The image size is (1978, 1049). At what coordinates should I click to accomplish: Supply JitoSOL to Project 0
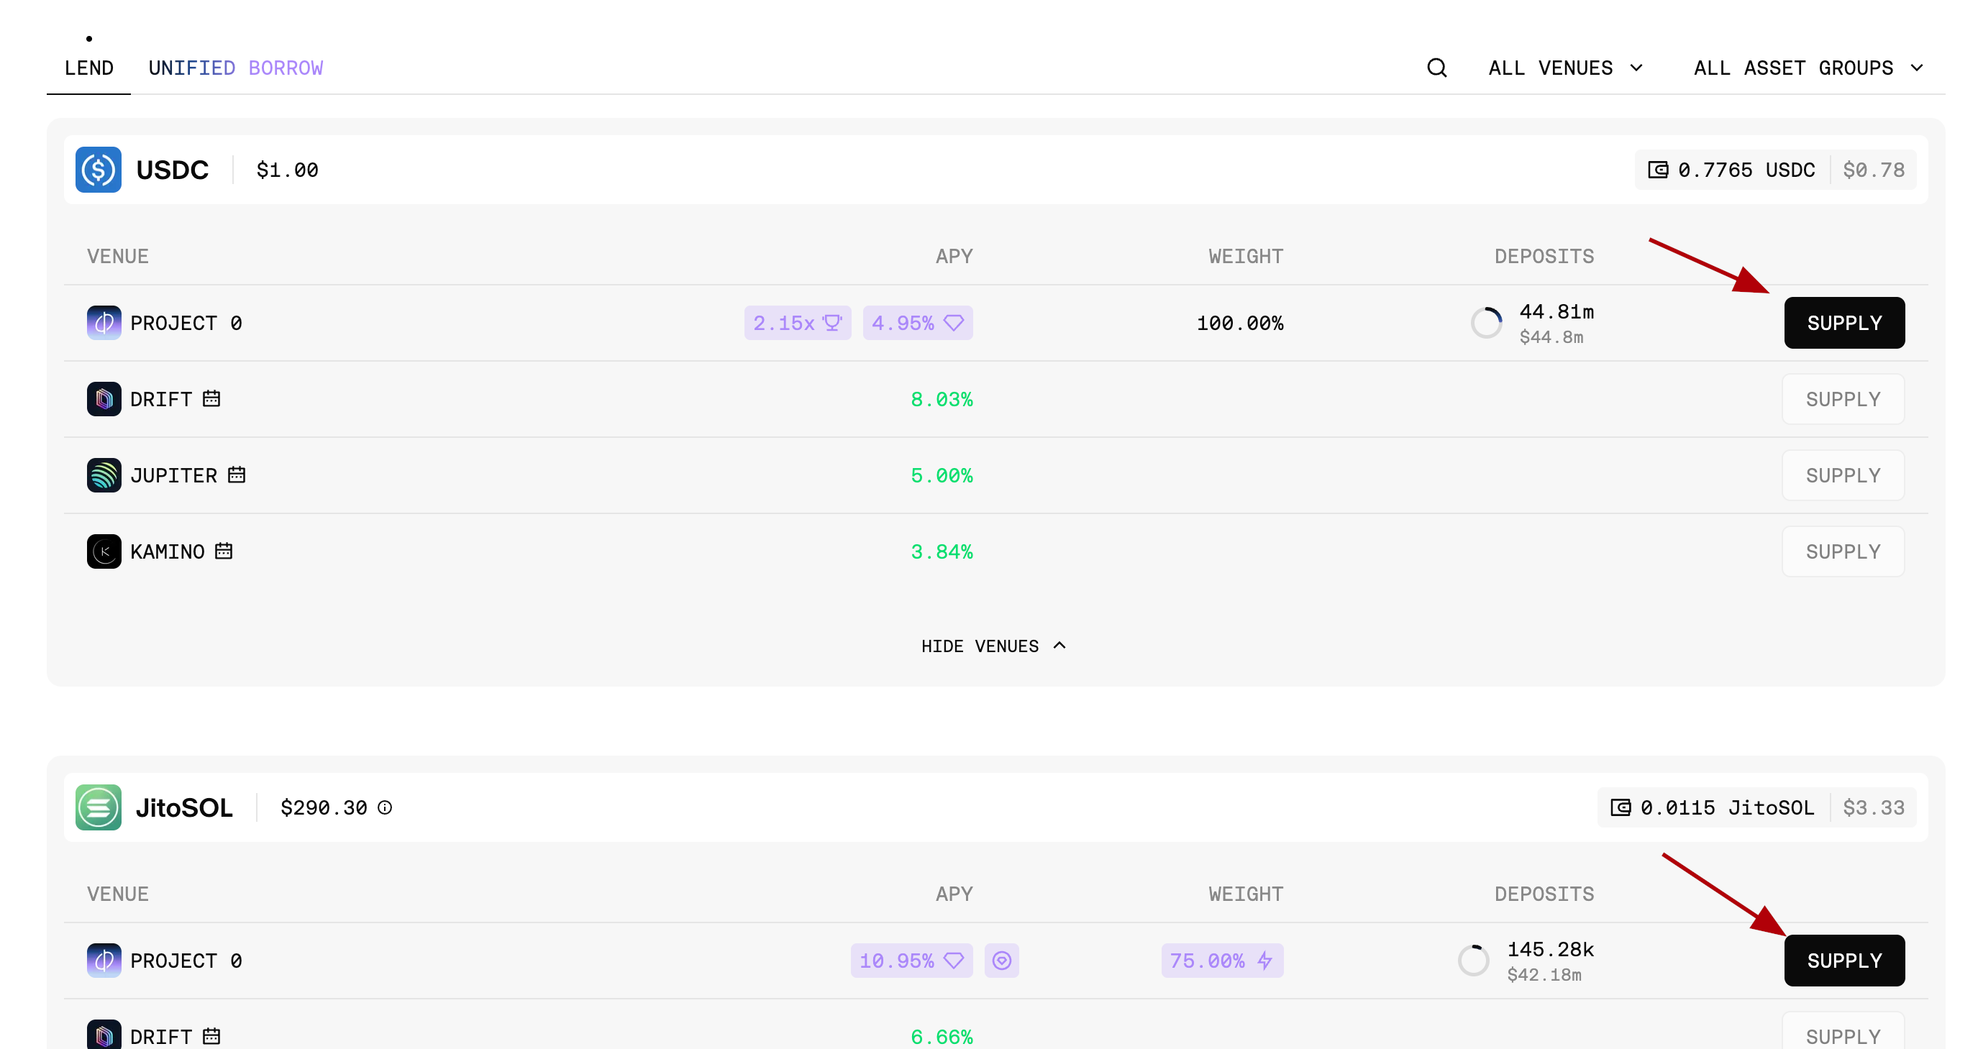(1843, 961)
